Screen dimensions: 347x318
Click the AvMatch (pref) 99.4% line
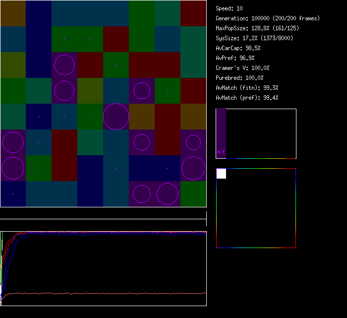(247, 98)
